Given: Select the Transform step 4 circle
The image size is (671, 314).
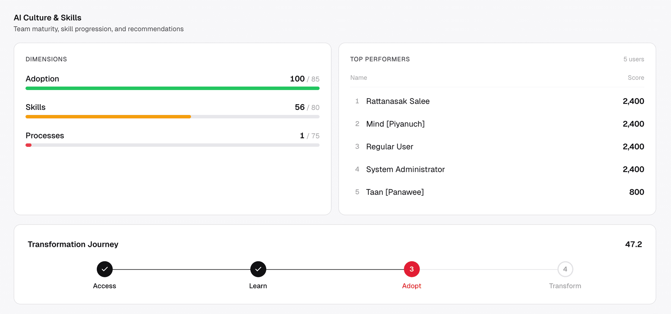Looking at the screenshot, I should 565,269.
